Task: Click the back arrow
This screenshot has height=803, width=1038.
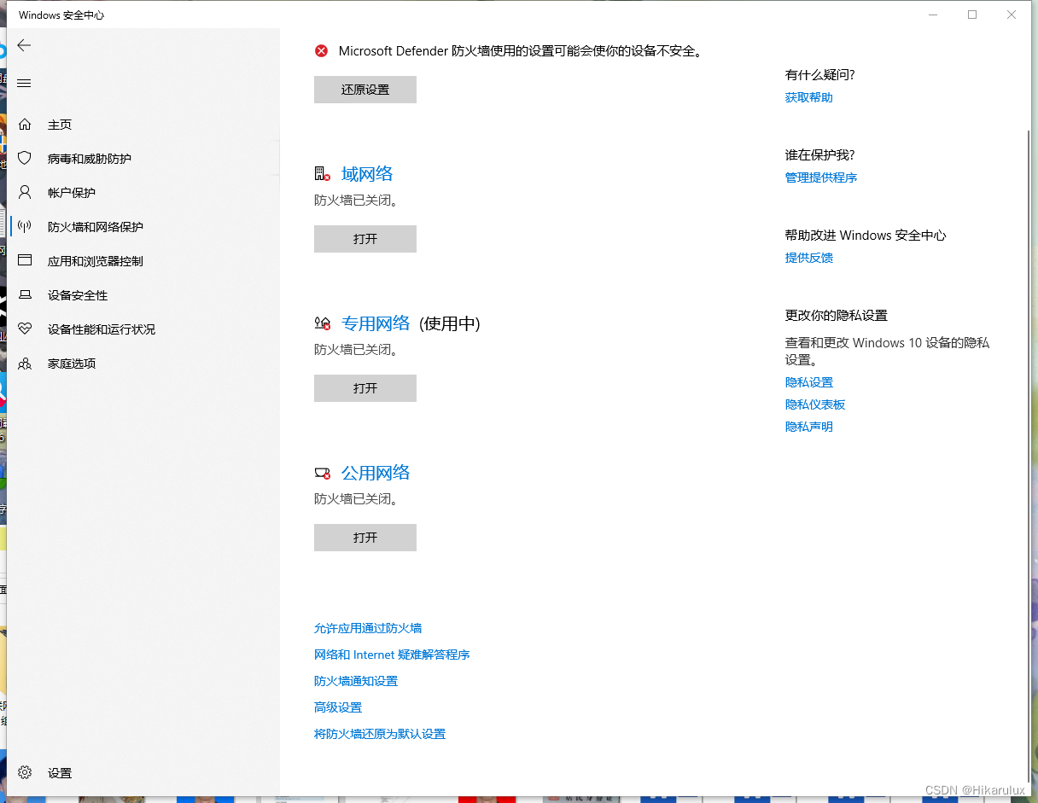Action: [24, 45]
